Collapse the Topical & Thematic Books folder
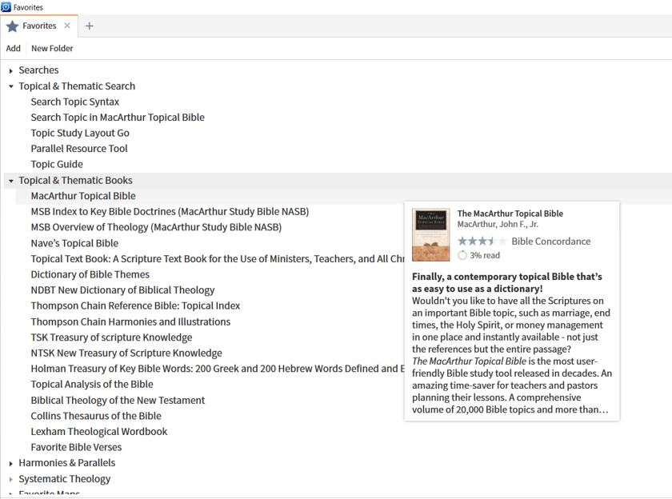Viewport: 672px width, 499px height. click(x=10, y=181)
